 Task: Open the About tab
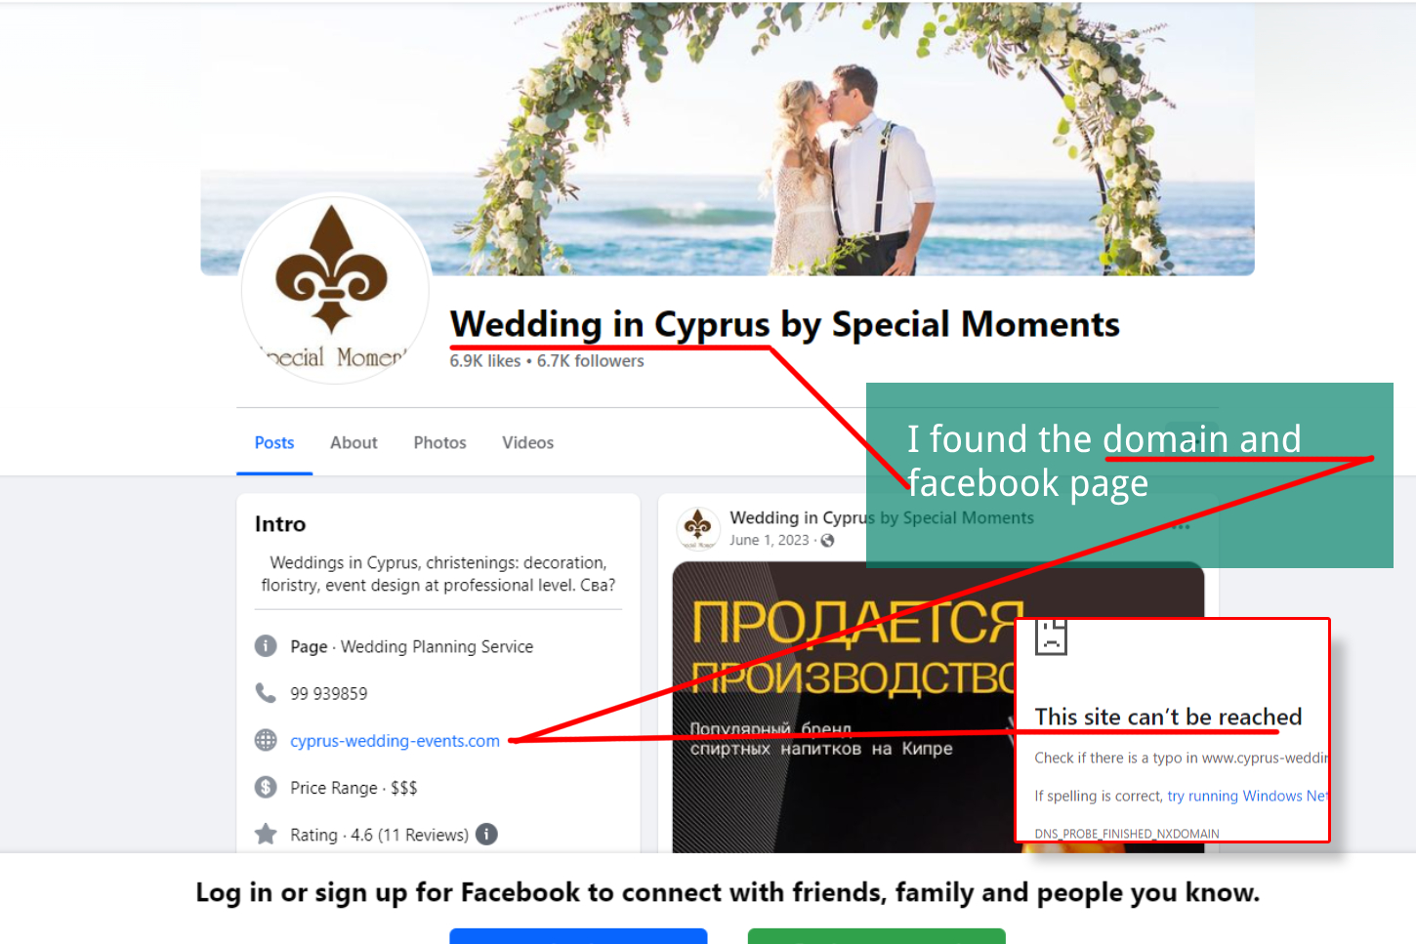[x=354, y=443]
